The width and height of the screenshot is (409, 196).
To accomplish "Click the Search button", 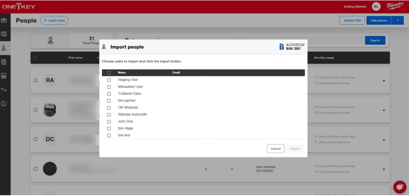I will point(375,40).
